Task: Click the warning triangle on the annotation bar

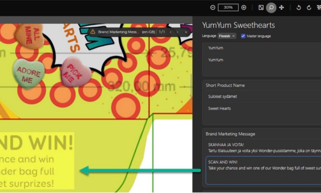Action: click(x=93, y=32)
